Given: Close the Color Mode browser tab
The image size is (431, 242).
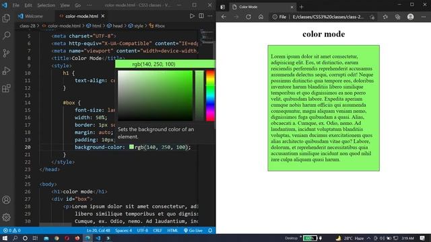Looking at the screenshot, I should click(292, 7).
